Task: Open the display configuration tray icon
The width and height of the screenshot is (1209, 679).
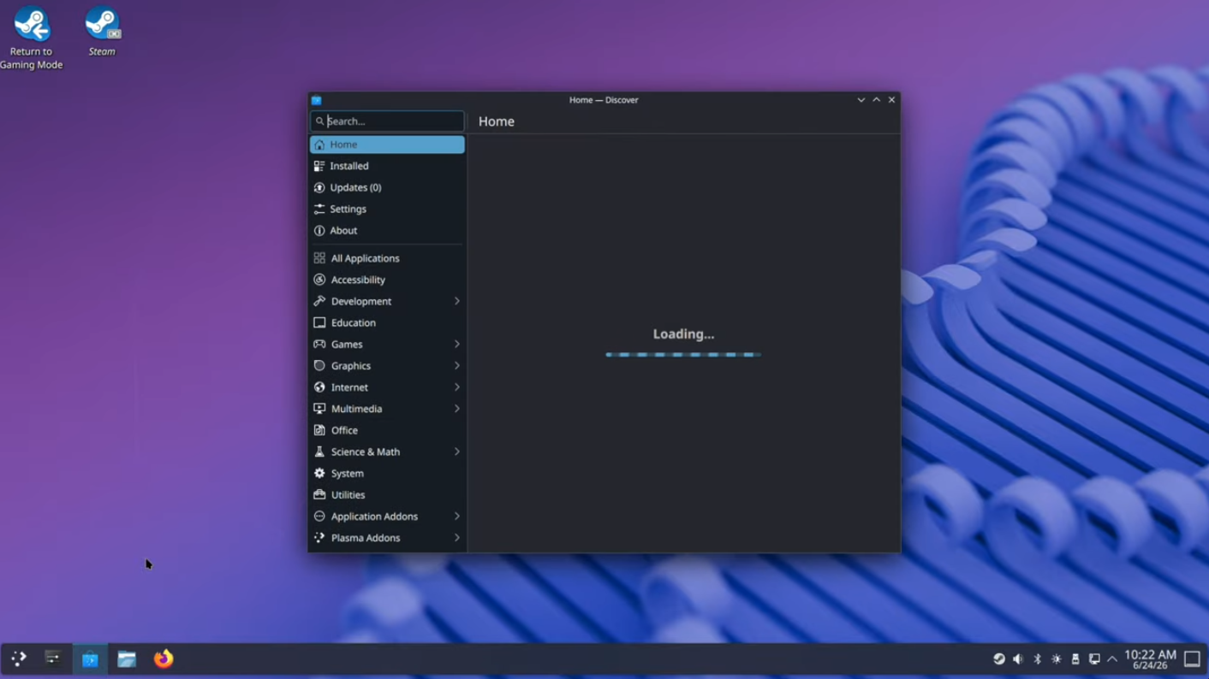Action: coord(1094,659)
